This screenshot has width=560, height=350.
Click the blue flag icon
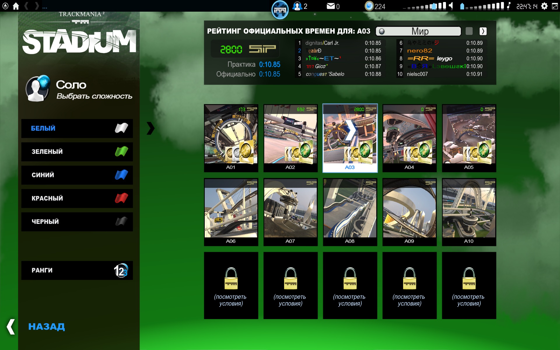121,175
